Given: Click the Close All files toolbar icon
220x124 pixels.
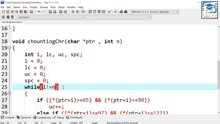Looking at the screenshot, I should pos(25,12).
